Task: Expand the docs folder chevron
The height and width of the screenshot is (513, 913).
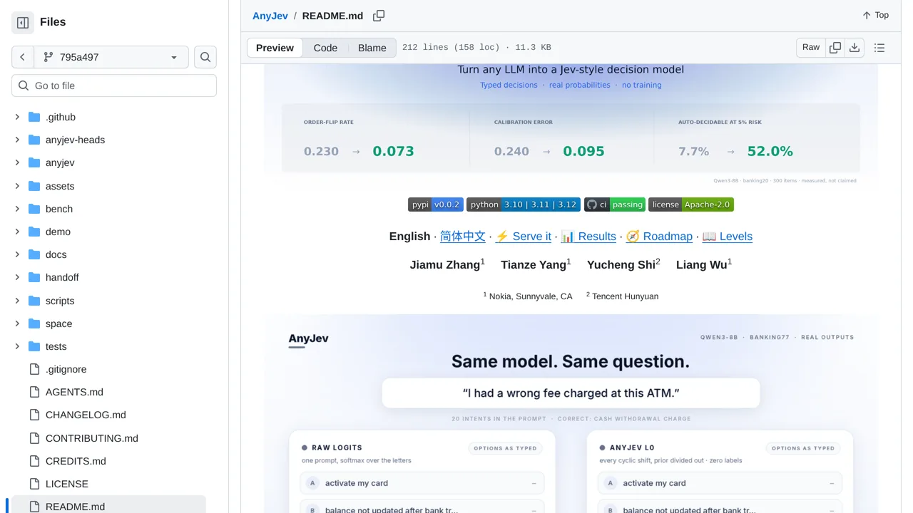Action: [17, 254]
